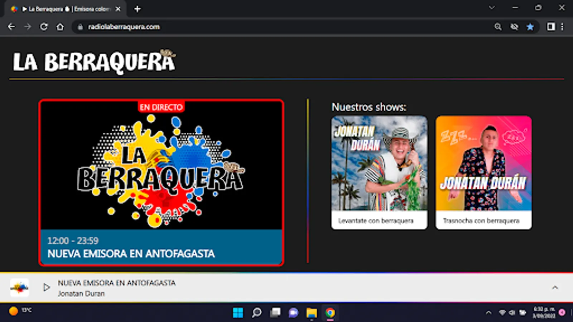Click the 'Trasnocha con berraquera' show title
The height and width of the screenshot is (322, 573).
tap(481, 221)
